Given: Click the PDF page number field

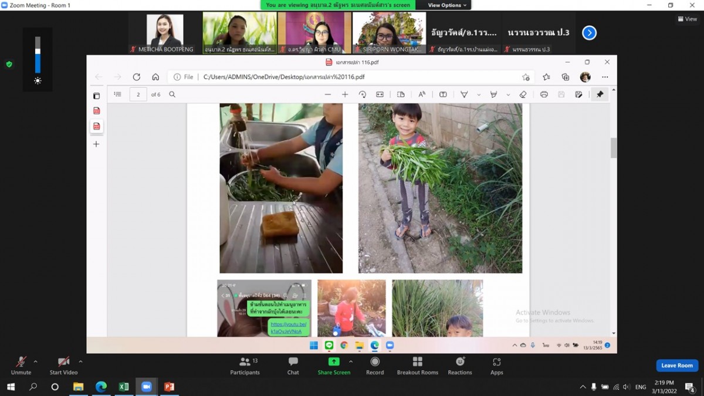Looking at the screenshot, I should pyautogui.click(x=138, y=94).
